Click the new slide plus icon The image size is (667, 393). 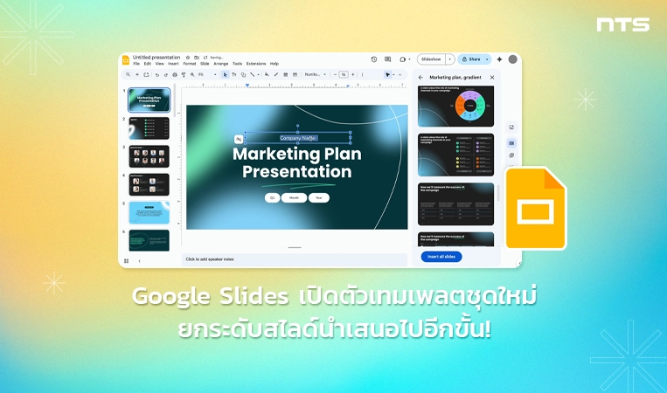(x=137, y=75)
